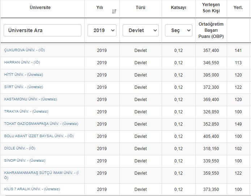Open the 2019 year dropdown filter
This screenshot has height=196, width=251.
tap(102, 30)
